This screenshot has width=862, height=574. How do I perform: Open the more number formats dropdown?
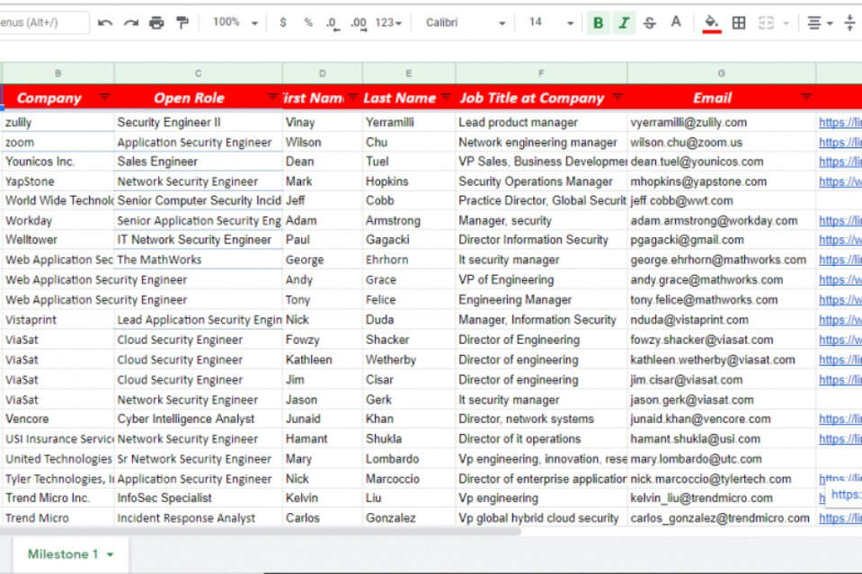click(x=388, y=22)
